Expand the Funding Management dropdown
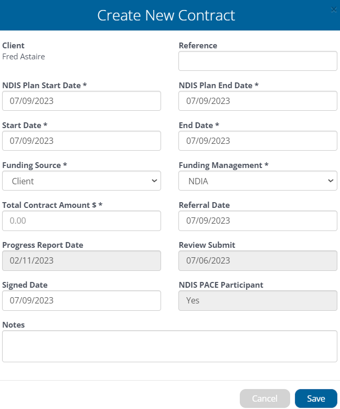 coord(258,181)
